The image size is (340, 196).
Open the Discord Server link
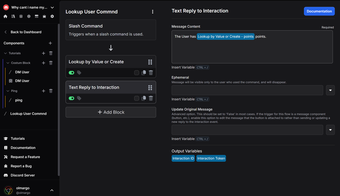(x=23, y=175)
